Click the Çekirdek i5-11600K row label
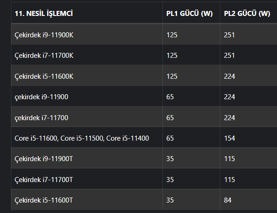Image resolution: width=277 pixels, height=213 pixels. [x=44, y=76]
